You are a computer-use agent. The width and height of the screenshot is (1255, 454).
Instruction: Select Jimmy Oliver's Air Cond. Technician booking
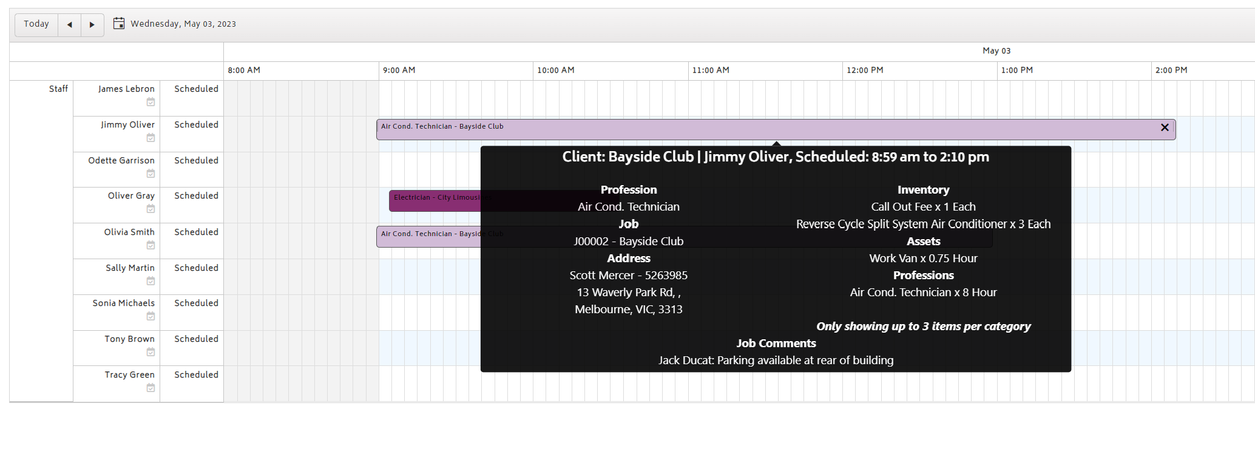point(776,129)
